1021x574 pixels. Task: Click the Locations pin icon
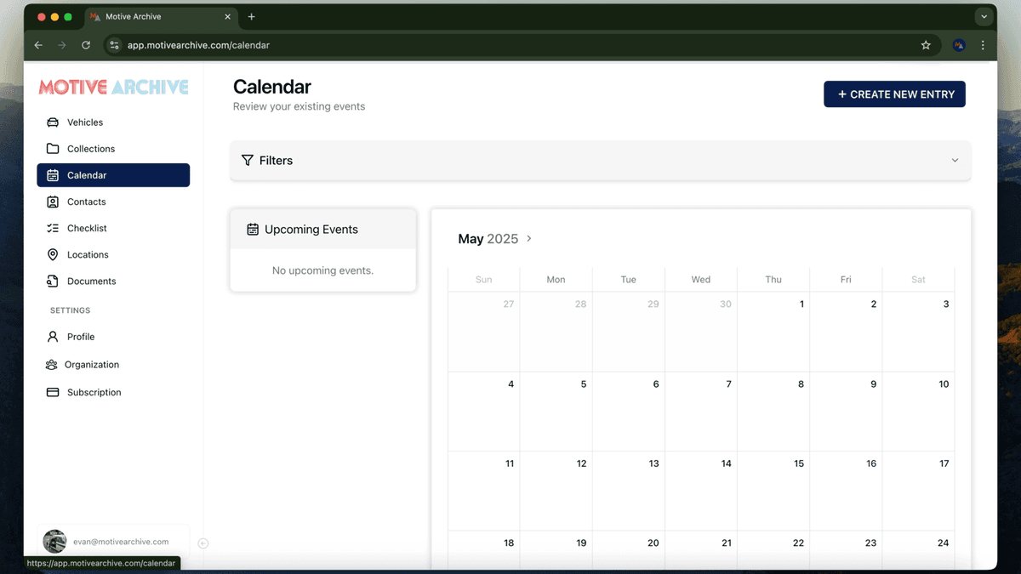coord(53,254)
